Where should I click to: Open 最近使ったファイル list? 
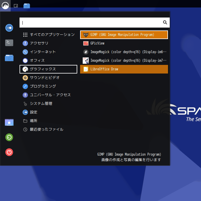[x=48, y=130]
